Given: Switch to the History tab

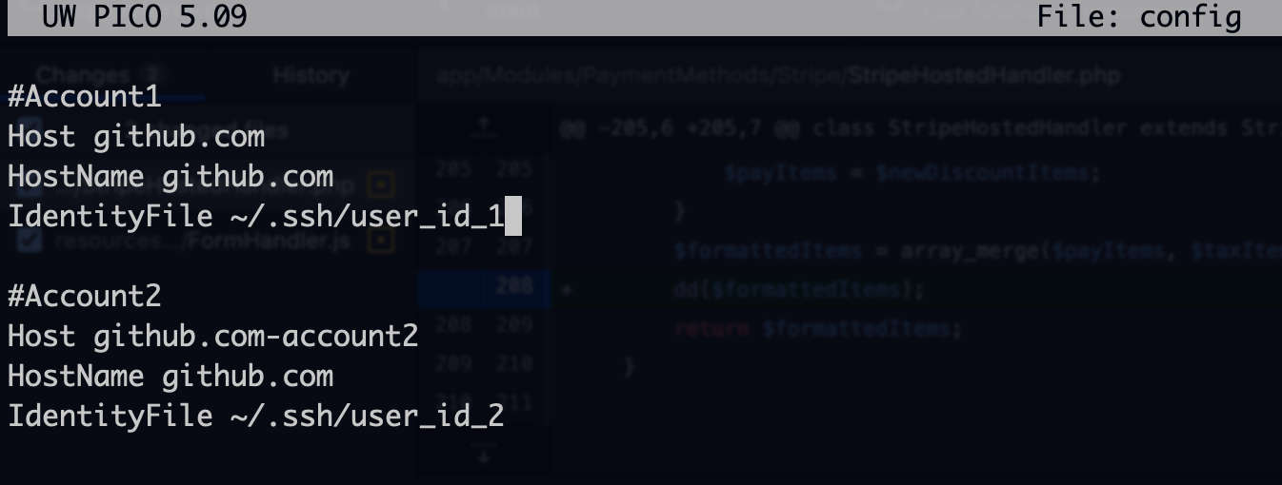Looking at the screenshot, I should pyautogui.click(x=310, y=75).
